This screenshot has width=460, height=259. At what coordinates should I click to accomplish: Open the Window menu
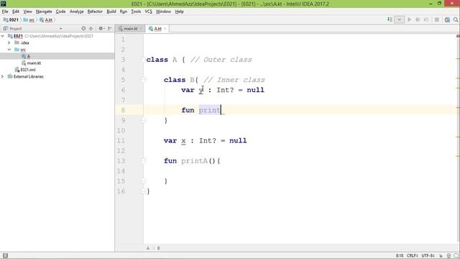163,12
